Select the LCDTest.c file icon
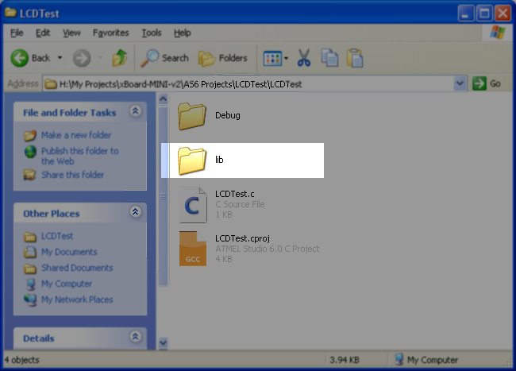 click(x=193, y=204)
